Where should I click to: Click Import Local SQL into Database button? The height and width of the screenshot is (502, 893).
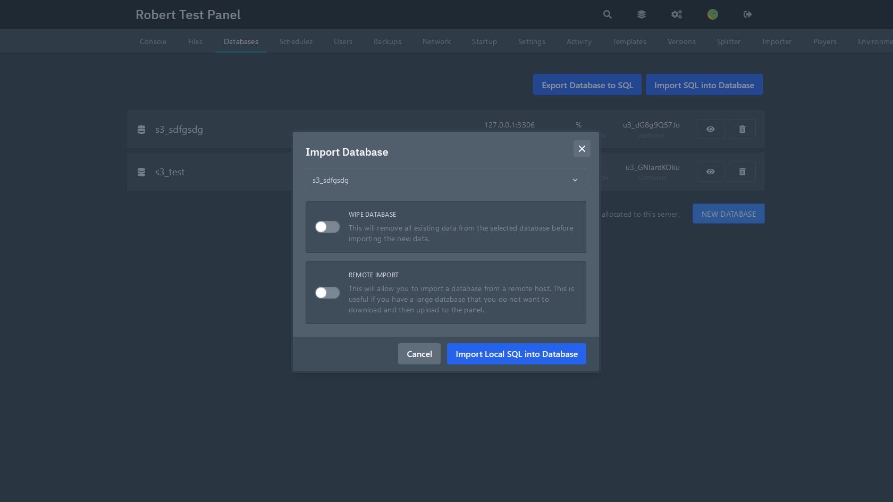[x=516, y=354]
